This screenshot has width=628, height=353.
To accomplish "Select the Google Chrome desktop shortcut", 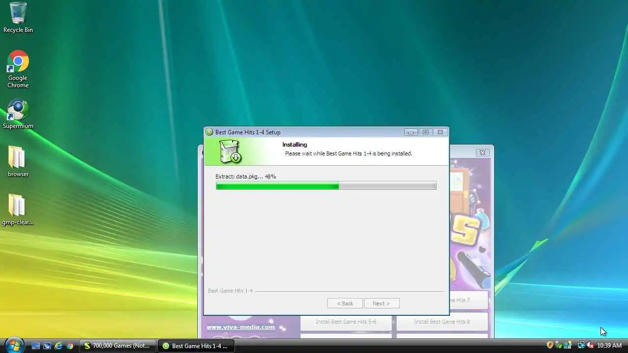I will pos(18,69).
